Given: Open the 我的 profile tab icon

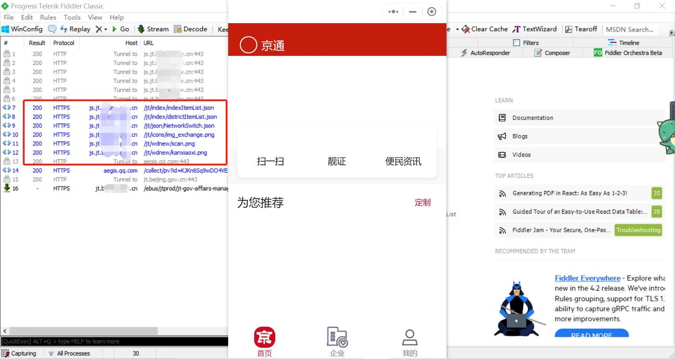Looking at the screenshot, I should coord(410,337).
